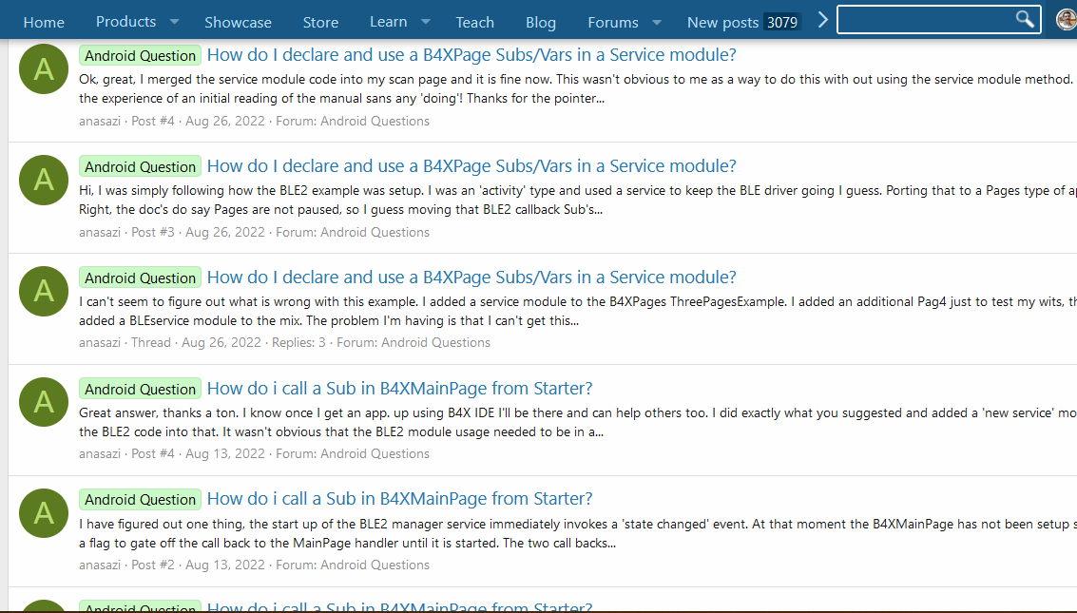Click the avatar beside the Post #3 result
The height and width of the screenshot is (613, 1077).
point(44,180)
